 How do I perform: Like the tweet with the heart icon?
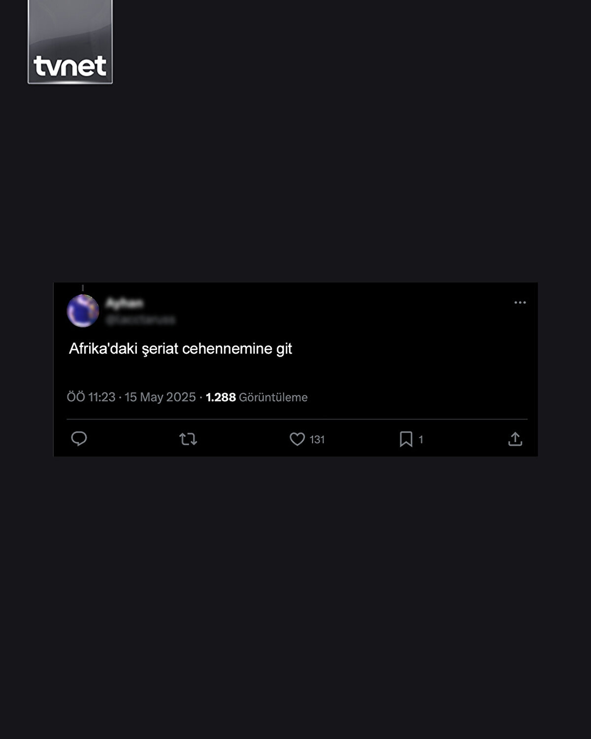tap(297, 439)
